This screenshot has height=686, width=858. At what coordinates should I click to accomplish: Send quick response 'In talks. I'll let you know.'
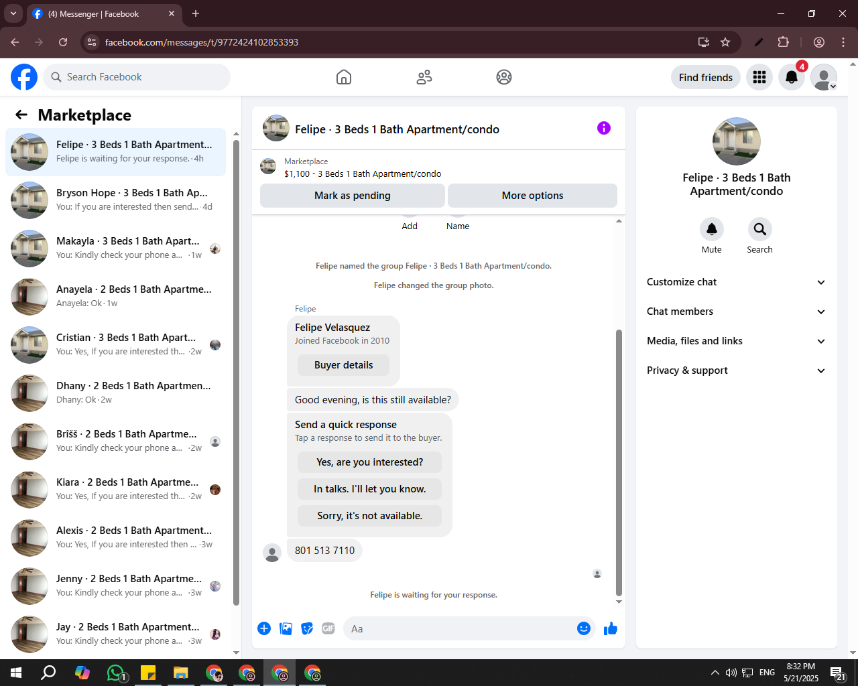pos(369,489)
